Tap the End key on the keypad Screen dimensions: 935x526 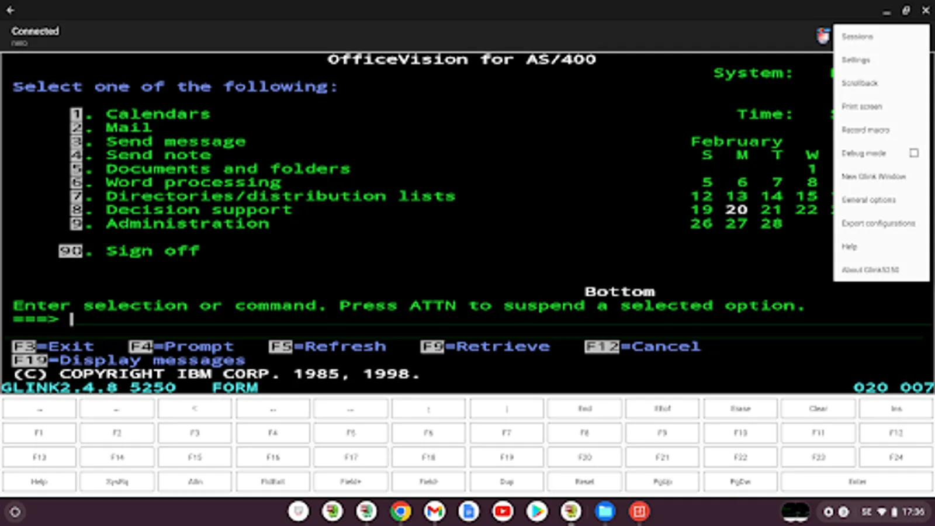pos(584,409)
